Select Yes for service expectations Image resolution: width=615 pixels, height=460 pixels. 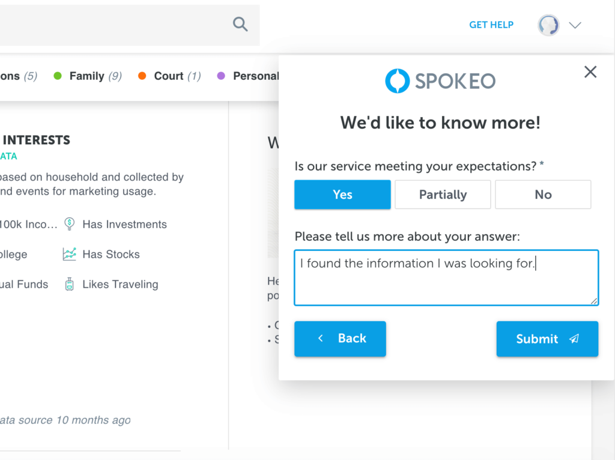(342, 195)
